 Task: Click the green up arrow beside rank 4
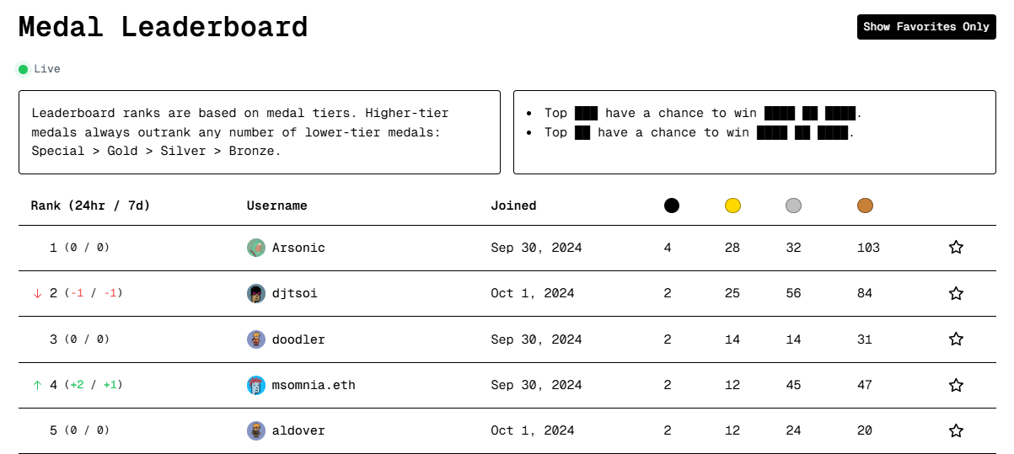[x=37, y=385]
